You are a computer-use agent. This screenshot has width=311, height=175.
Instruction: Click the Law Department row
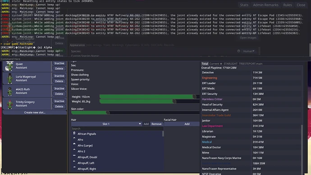pos(251,126)
